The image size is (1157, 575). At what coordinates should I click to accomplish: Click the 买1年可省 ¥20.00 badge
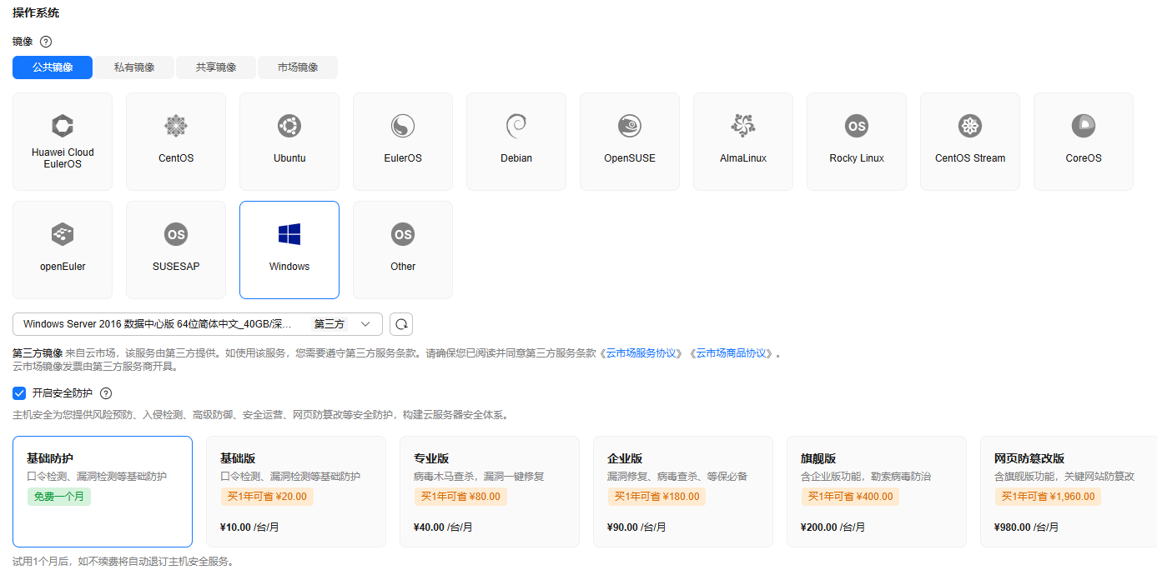(x=267, y=497)
